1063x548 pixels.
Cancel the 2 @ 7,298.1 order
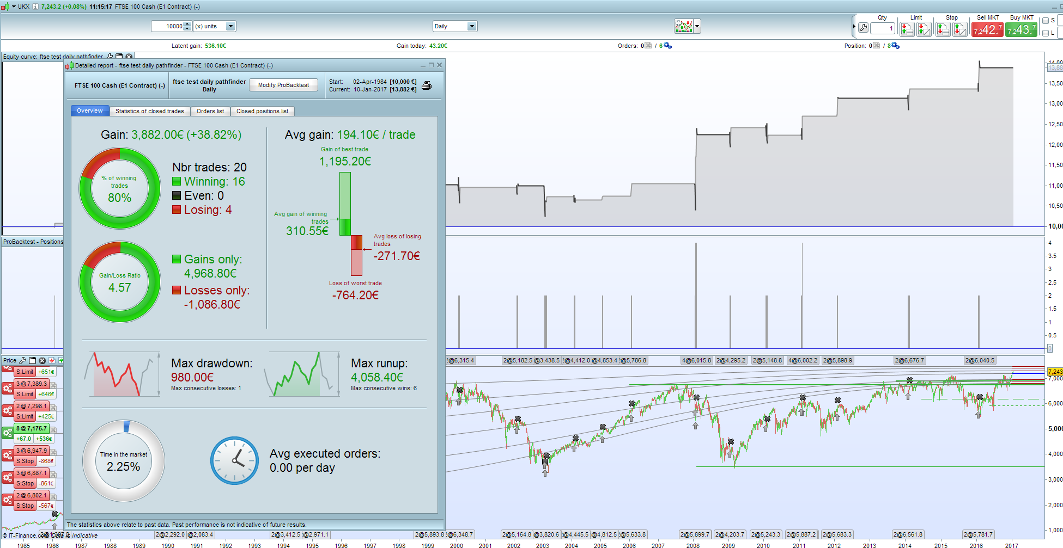click(x=53, y=407)
